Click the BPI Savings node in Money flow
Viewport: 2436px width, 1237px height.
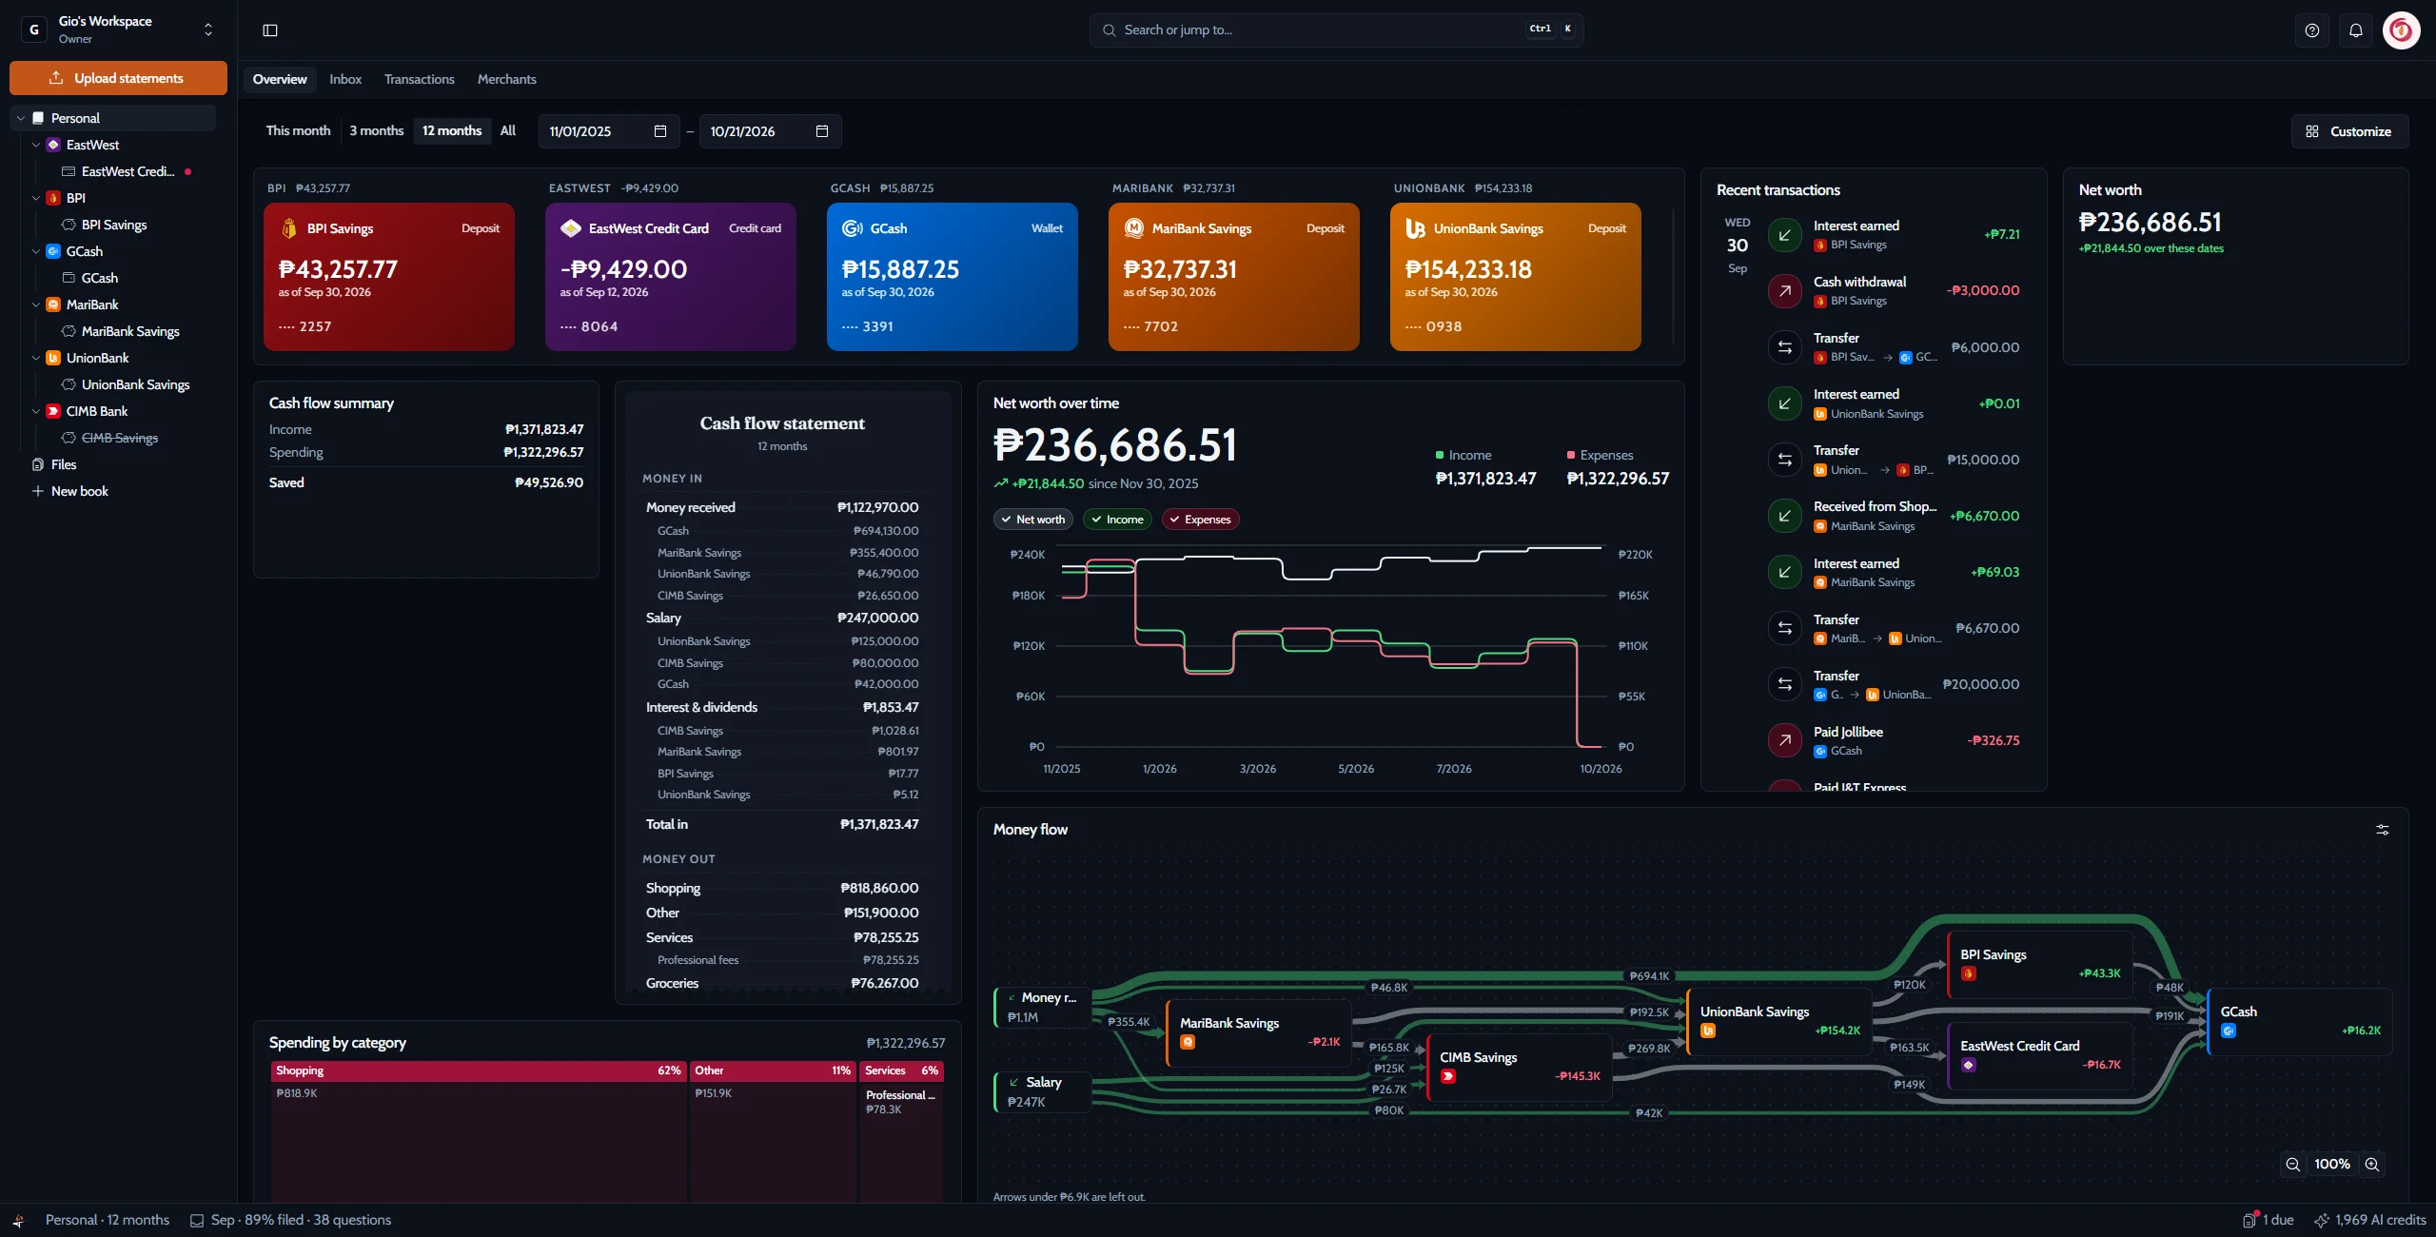coord(2040,964)
